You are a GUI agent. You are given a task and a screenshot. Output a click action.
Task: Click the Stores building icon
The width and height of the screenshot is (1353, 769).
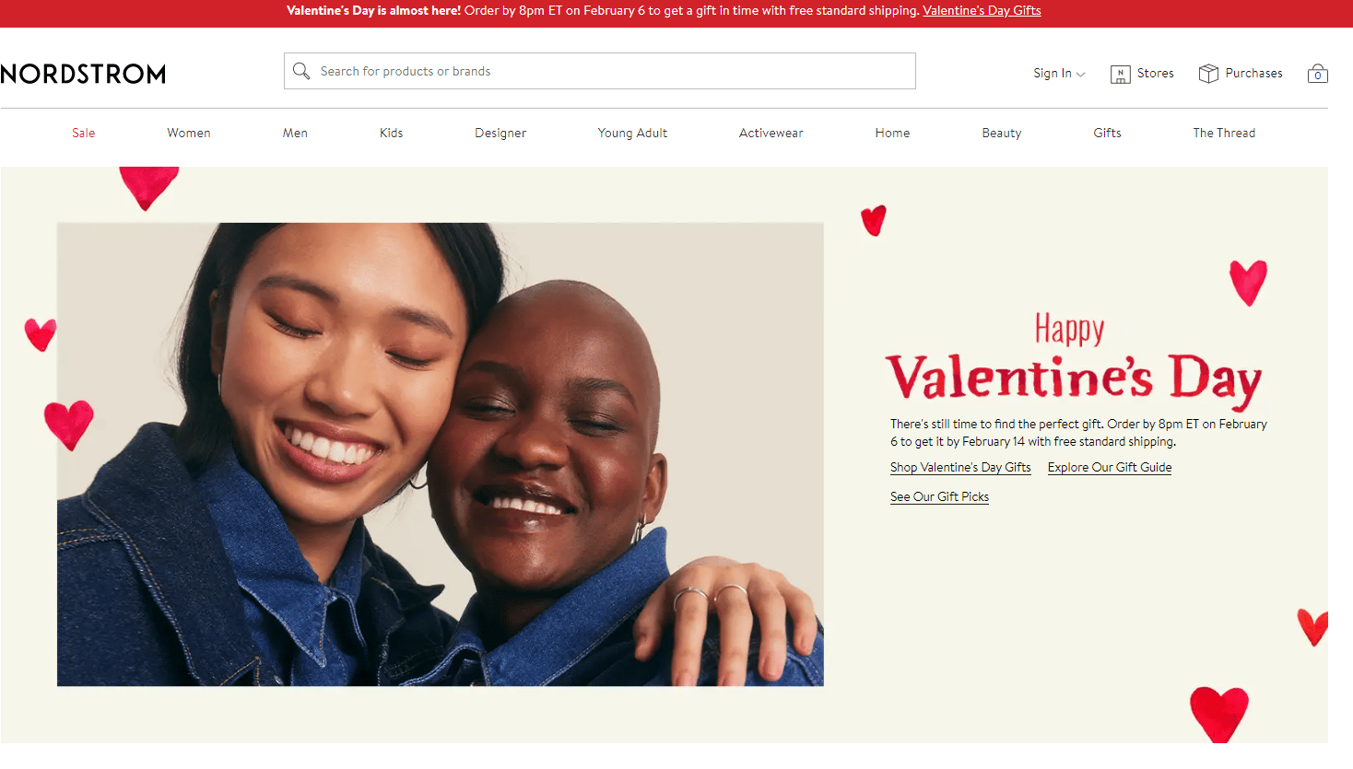click(x=1120, y=74)
